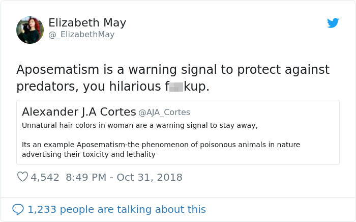Click the speech bubble reply icon

18,209
